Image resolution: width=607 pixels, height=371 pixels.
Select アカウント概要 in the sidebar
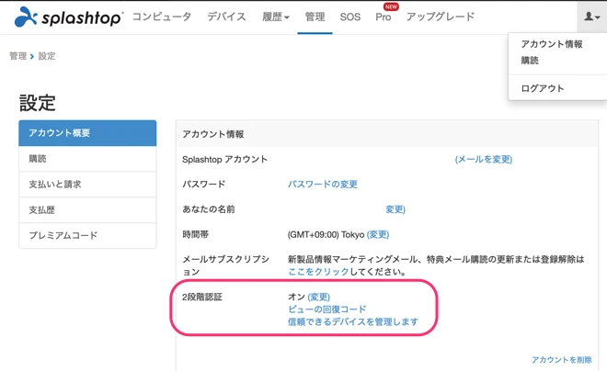87,133
